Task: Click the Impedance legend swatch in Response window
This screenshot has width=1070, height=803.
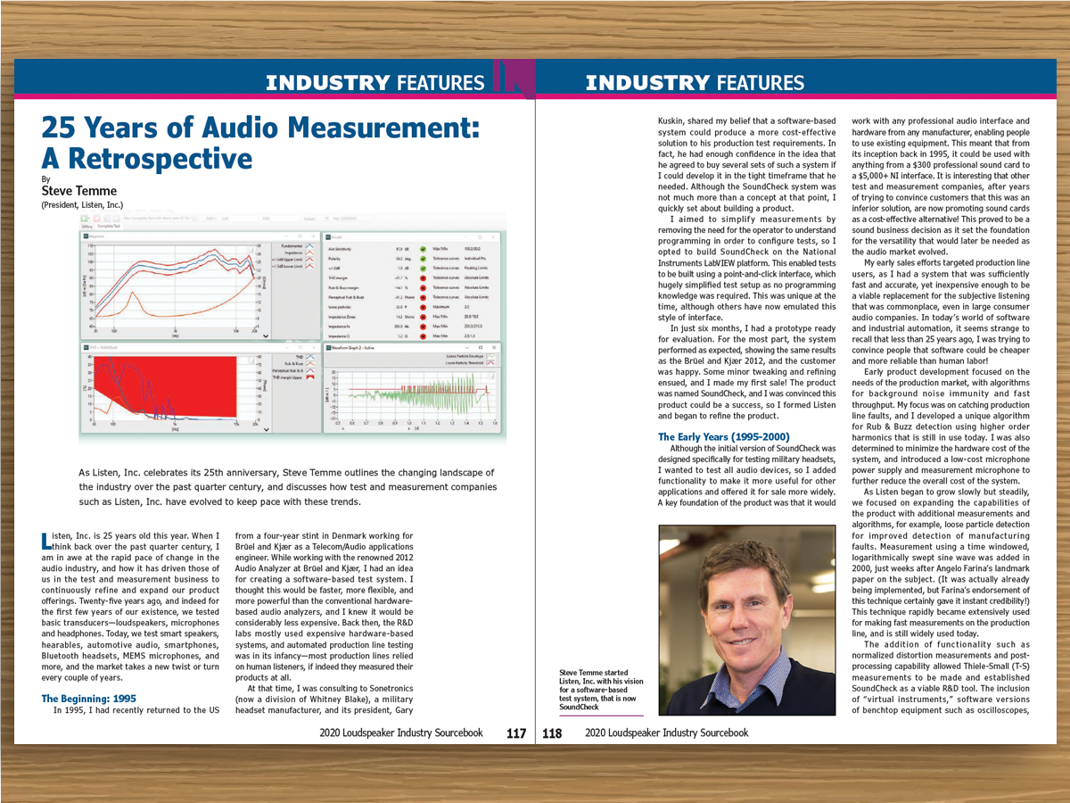Action: (309, 253)
